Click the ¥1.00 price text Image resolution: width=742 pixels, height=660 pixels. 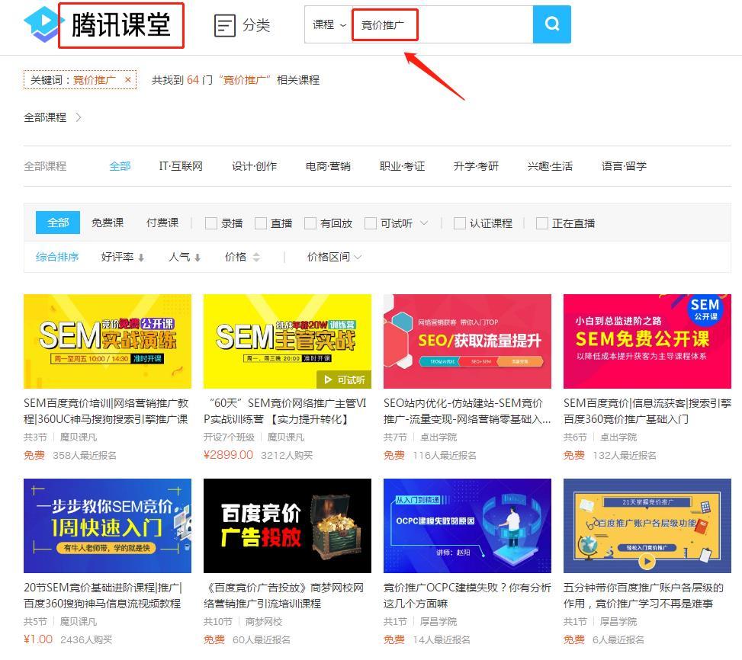(38, 639)
